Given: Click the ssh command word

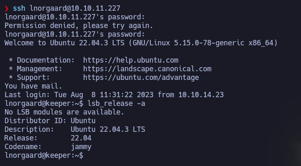Looking at the screenshot, I should coord(19,8).
